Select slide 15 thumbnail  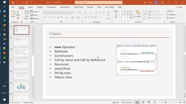click(21, 86)
